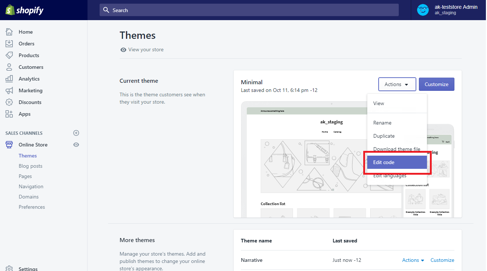This screenshot has width=487, height=271.
Task: Click the Products tag icon
Action: [x=9, y=55]
